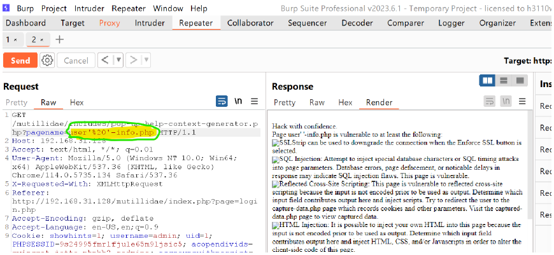
Task: Switch Response view to Hex
Action: pyautogui.click(x=345, y=102)
